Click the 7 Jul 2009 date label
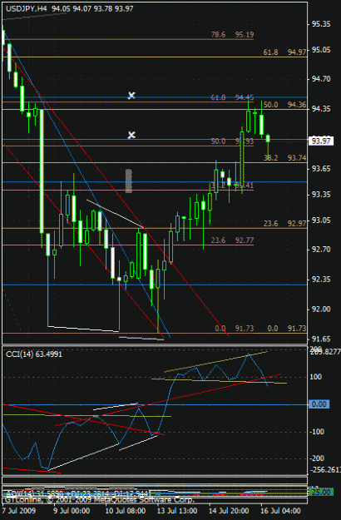This screenshot has height=520, width=341. point(19,510)
